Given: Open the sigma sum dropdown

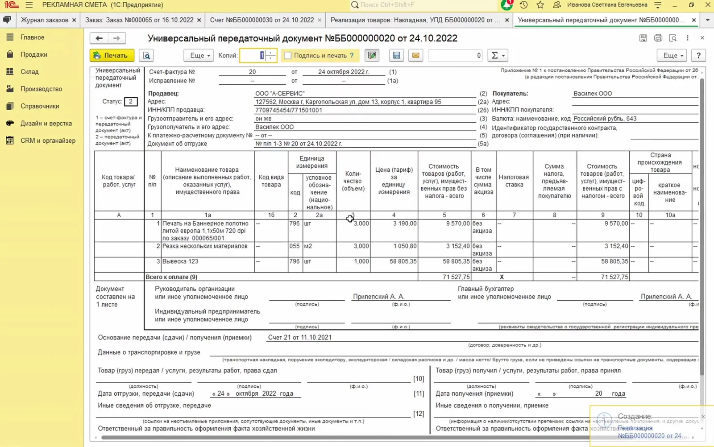Looking at the screenshot, I should pos(497,55).
